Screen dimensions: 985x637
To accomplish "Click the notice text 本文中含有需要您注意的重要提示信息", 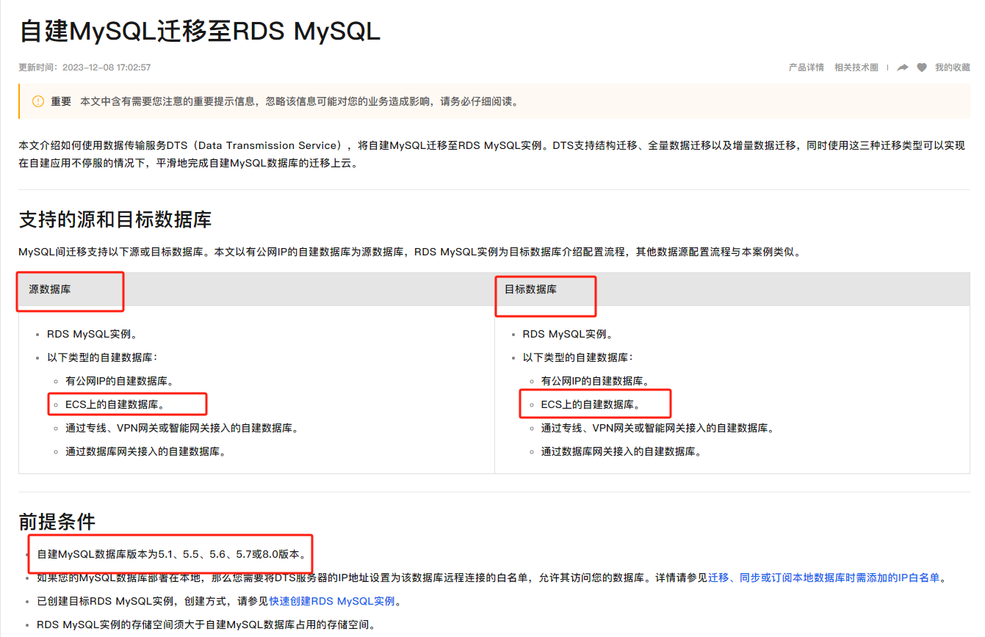I will point(300,101).
